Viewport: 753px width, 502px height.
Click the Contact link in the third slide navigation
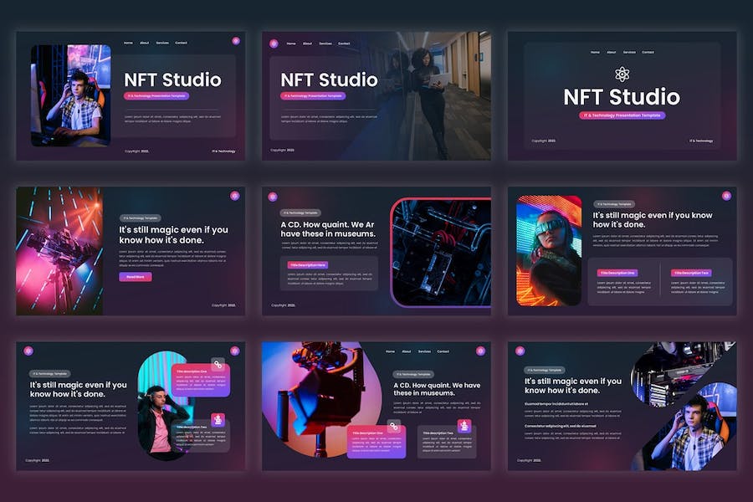pyautogui.click(x=648, y=52)
